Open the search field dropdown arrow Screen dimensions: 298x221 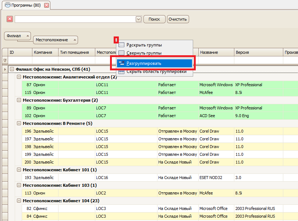pyautogui.click(x=139, y=19)
